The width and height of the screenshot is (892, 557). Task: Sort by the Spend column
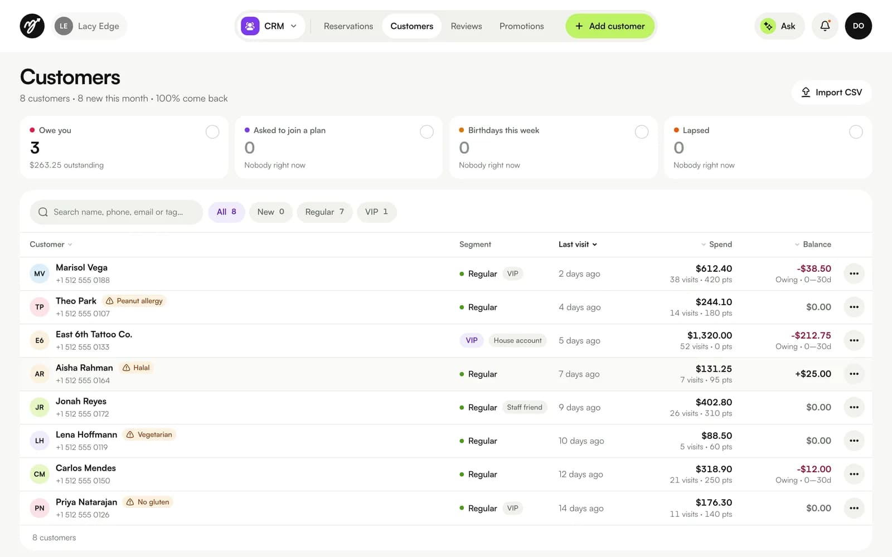tap(716, 245)
